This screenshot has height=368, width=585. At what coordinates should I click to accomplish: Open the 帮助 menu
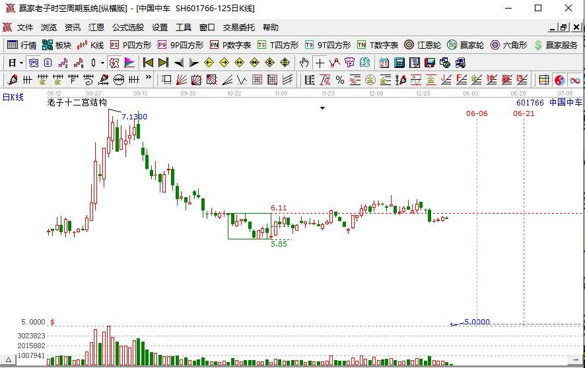(271, 28)
